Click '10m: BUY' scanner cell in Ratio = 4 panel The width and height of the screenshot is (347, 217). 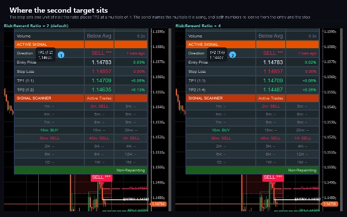pos(221,130)
